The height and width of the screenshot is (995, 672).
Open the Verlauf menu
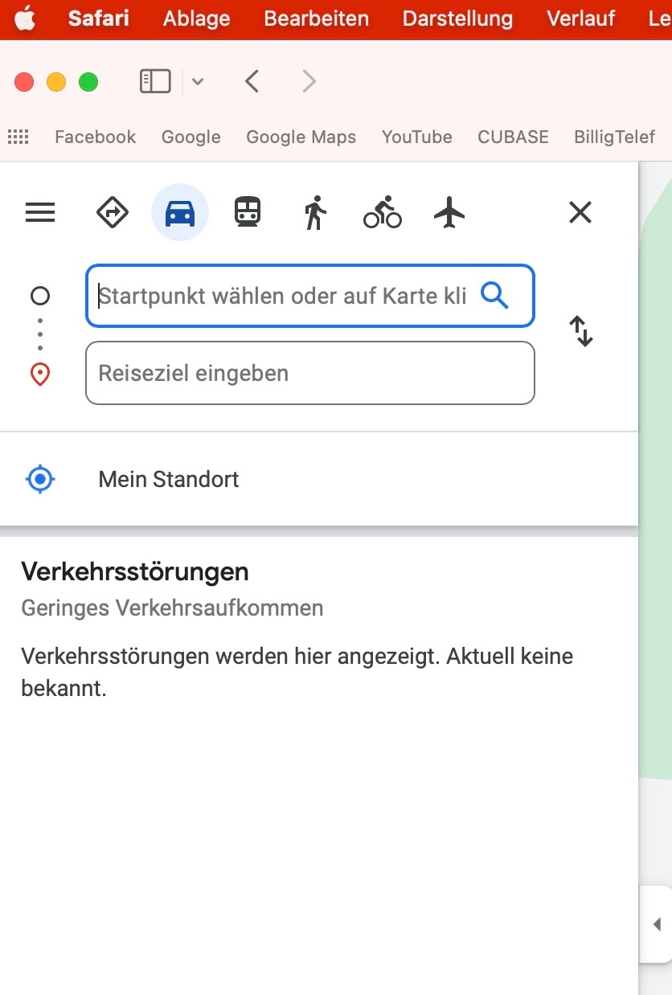580,18
